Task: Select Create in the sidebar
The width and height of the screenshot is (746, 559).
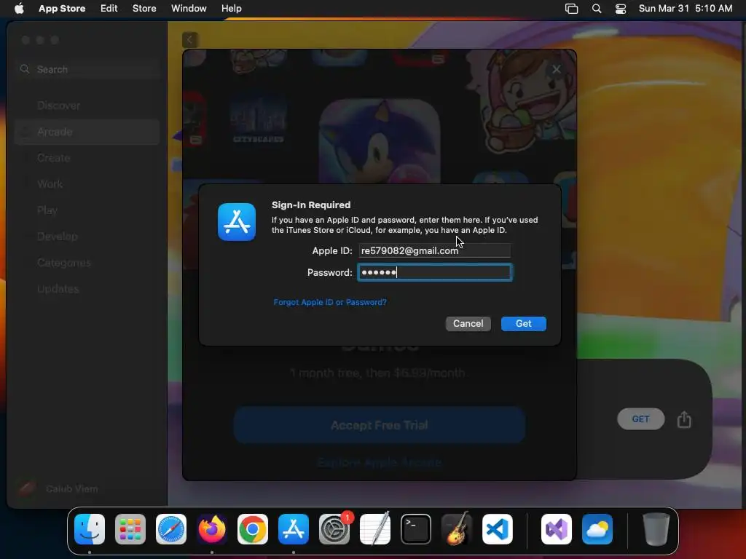Action: click(87, 158)
